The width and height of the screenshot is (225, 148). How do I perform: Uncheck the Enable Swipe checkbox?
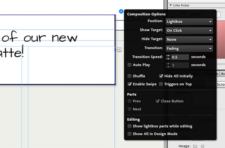(129, 84)
